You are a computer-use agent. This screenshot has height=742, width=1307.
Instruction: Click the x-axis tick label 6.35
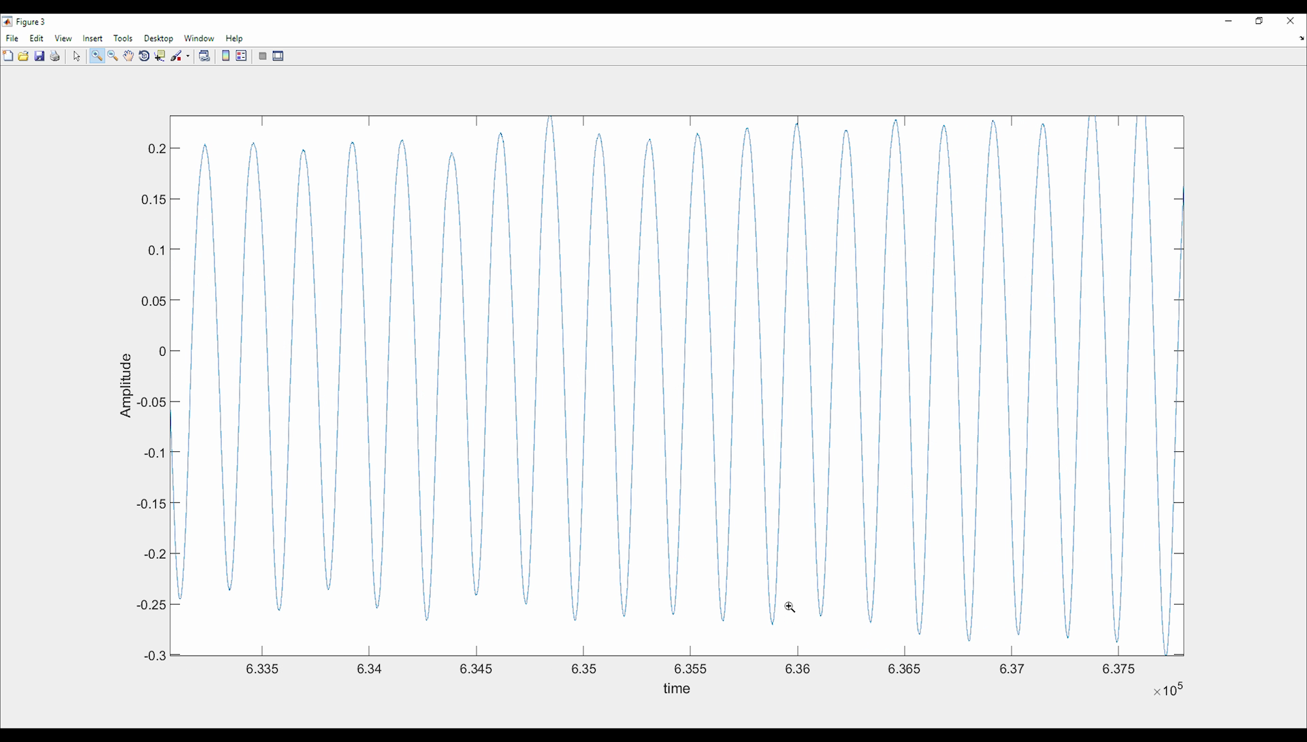coord(584,669)
